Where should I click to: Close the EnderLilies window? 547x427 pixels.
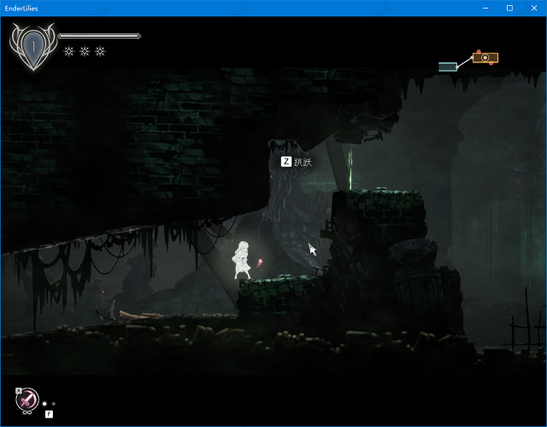point(534,8)
